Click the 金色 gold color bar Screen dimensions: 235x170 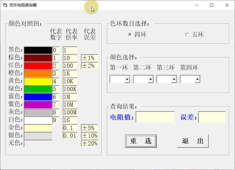pyautogui.click(x=38, y=128)
